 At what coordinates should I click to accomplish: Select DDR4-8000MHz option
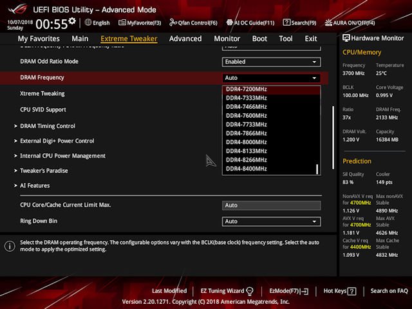[271, 142]
